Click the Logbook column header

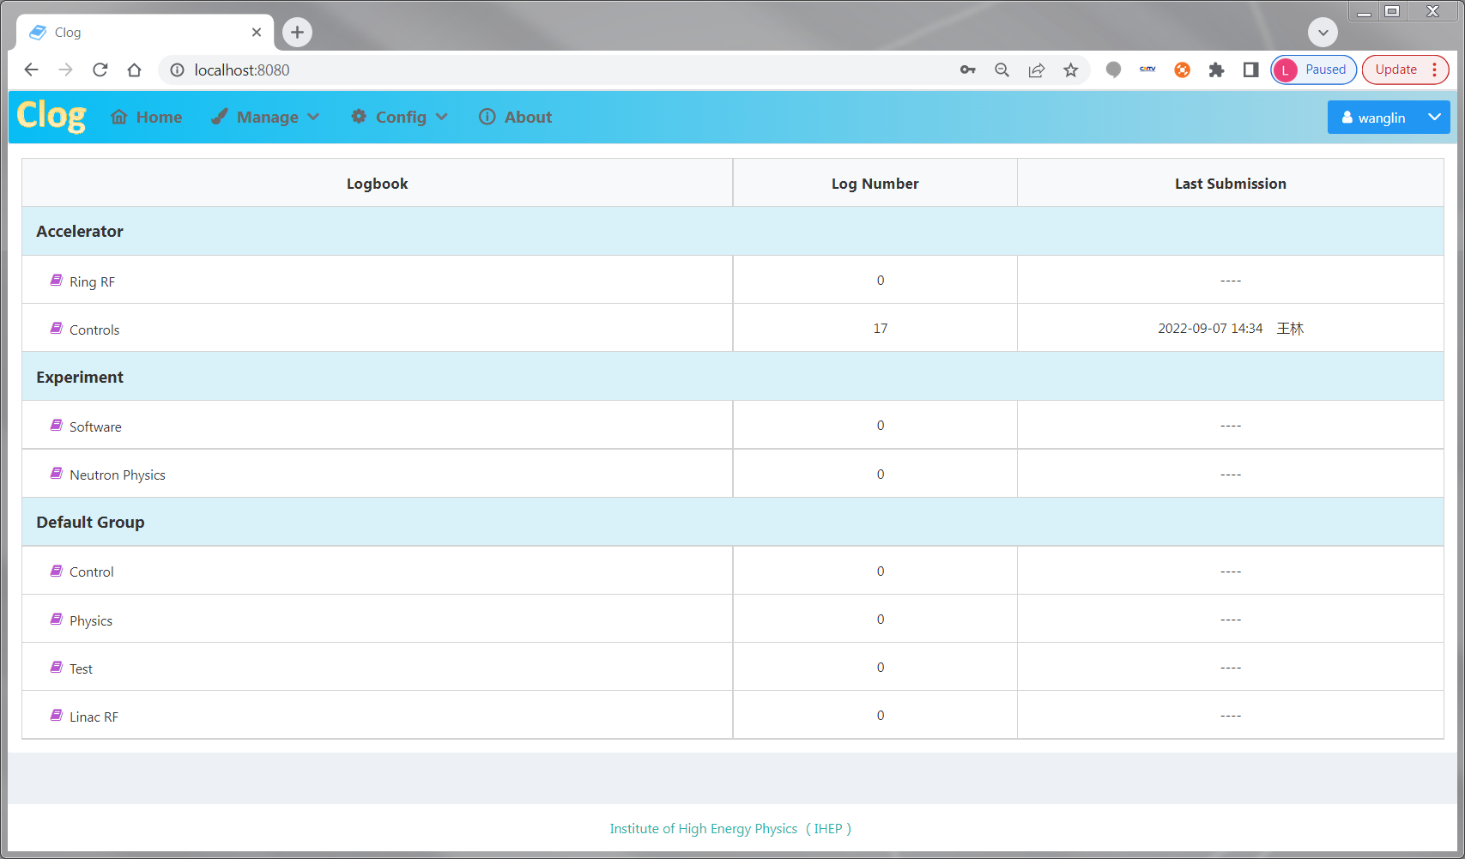[x=378, y=184]
